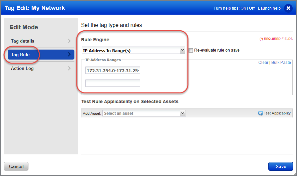Click the empty second IP range field
Image resolution: width=297 pixels, height=176 pixels.
(x=112, y=83)
